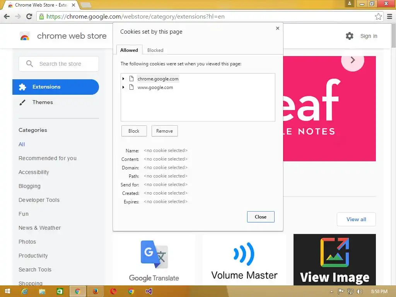Click the Search the store field
This screenshot has width=396, height=297.
[x=59, y=64]
